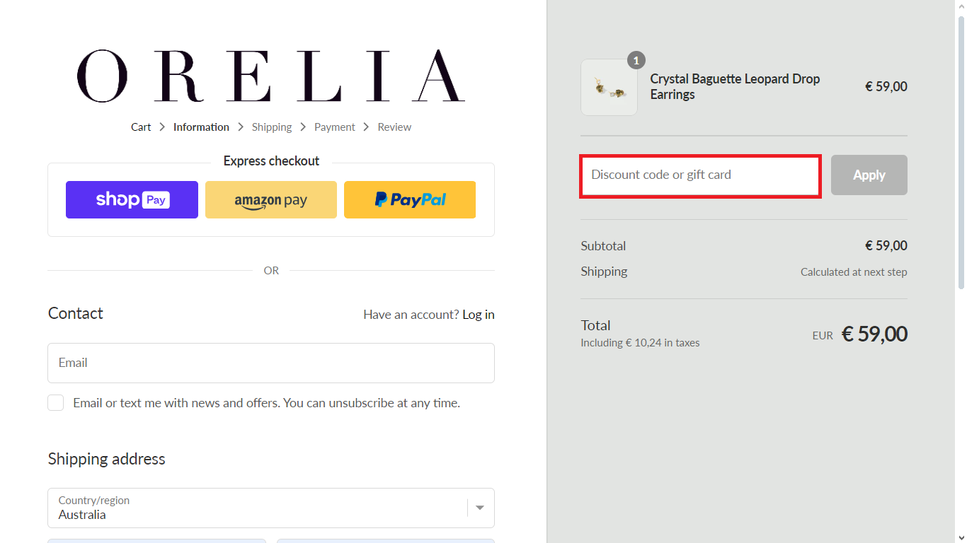
Task: Click the Orelia logo
Action: tap(271, 76)
